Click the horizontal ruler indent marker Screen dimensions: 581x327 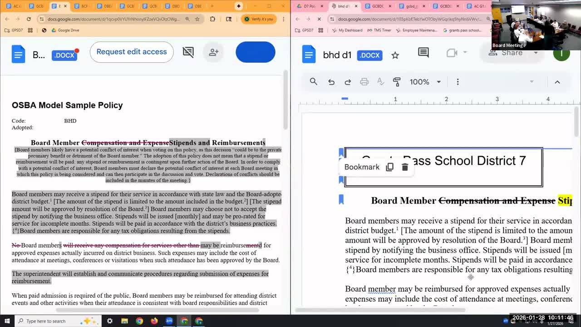pos(345,99)
